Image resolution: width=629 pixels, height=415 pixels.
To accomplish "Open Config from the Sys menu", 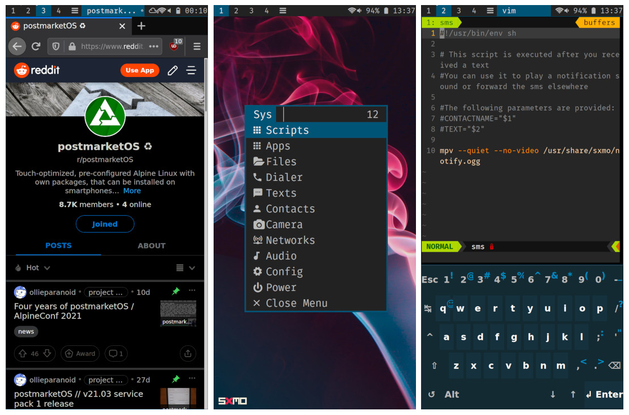I will pyautogui.click(x=316, y=272).
